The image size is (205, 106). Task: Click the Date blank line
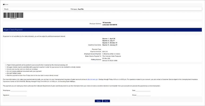click(x=143, y=91)
